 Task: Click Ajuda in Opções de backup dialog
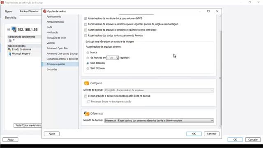click(x=52, y=134)
